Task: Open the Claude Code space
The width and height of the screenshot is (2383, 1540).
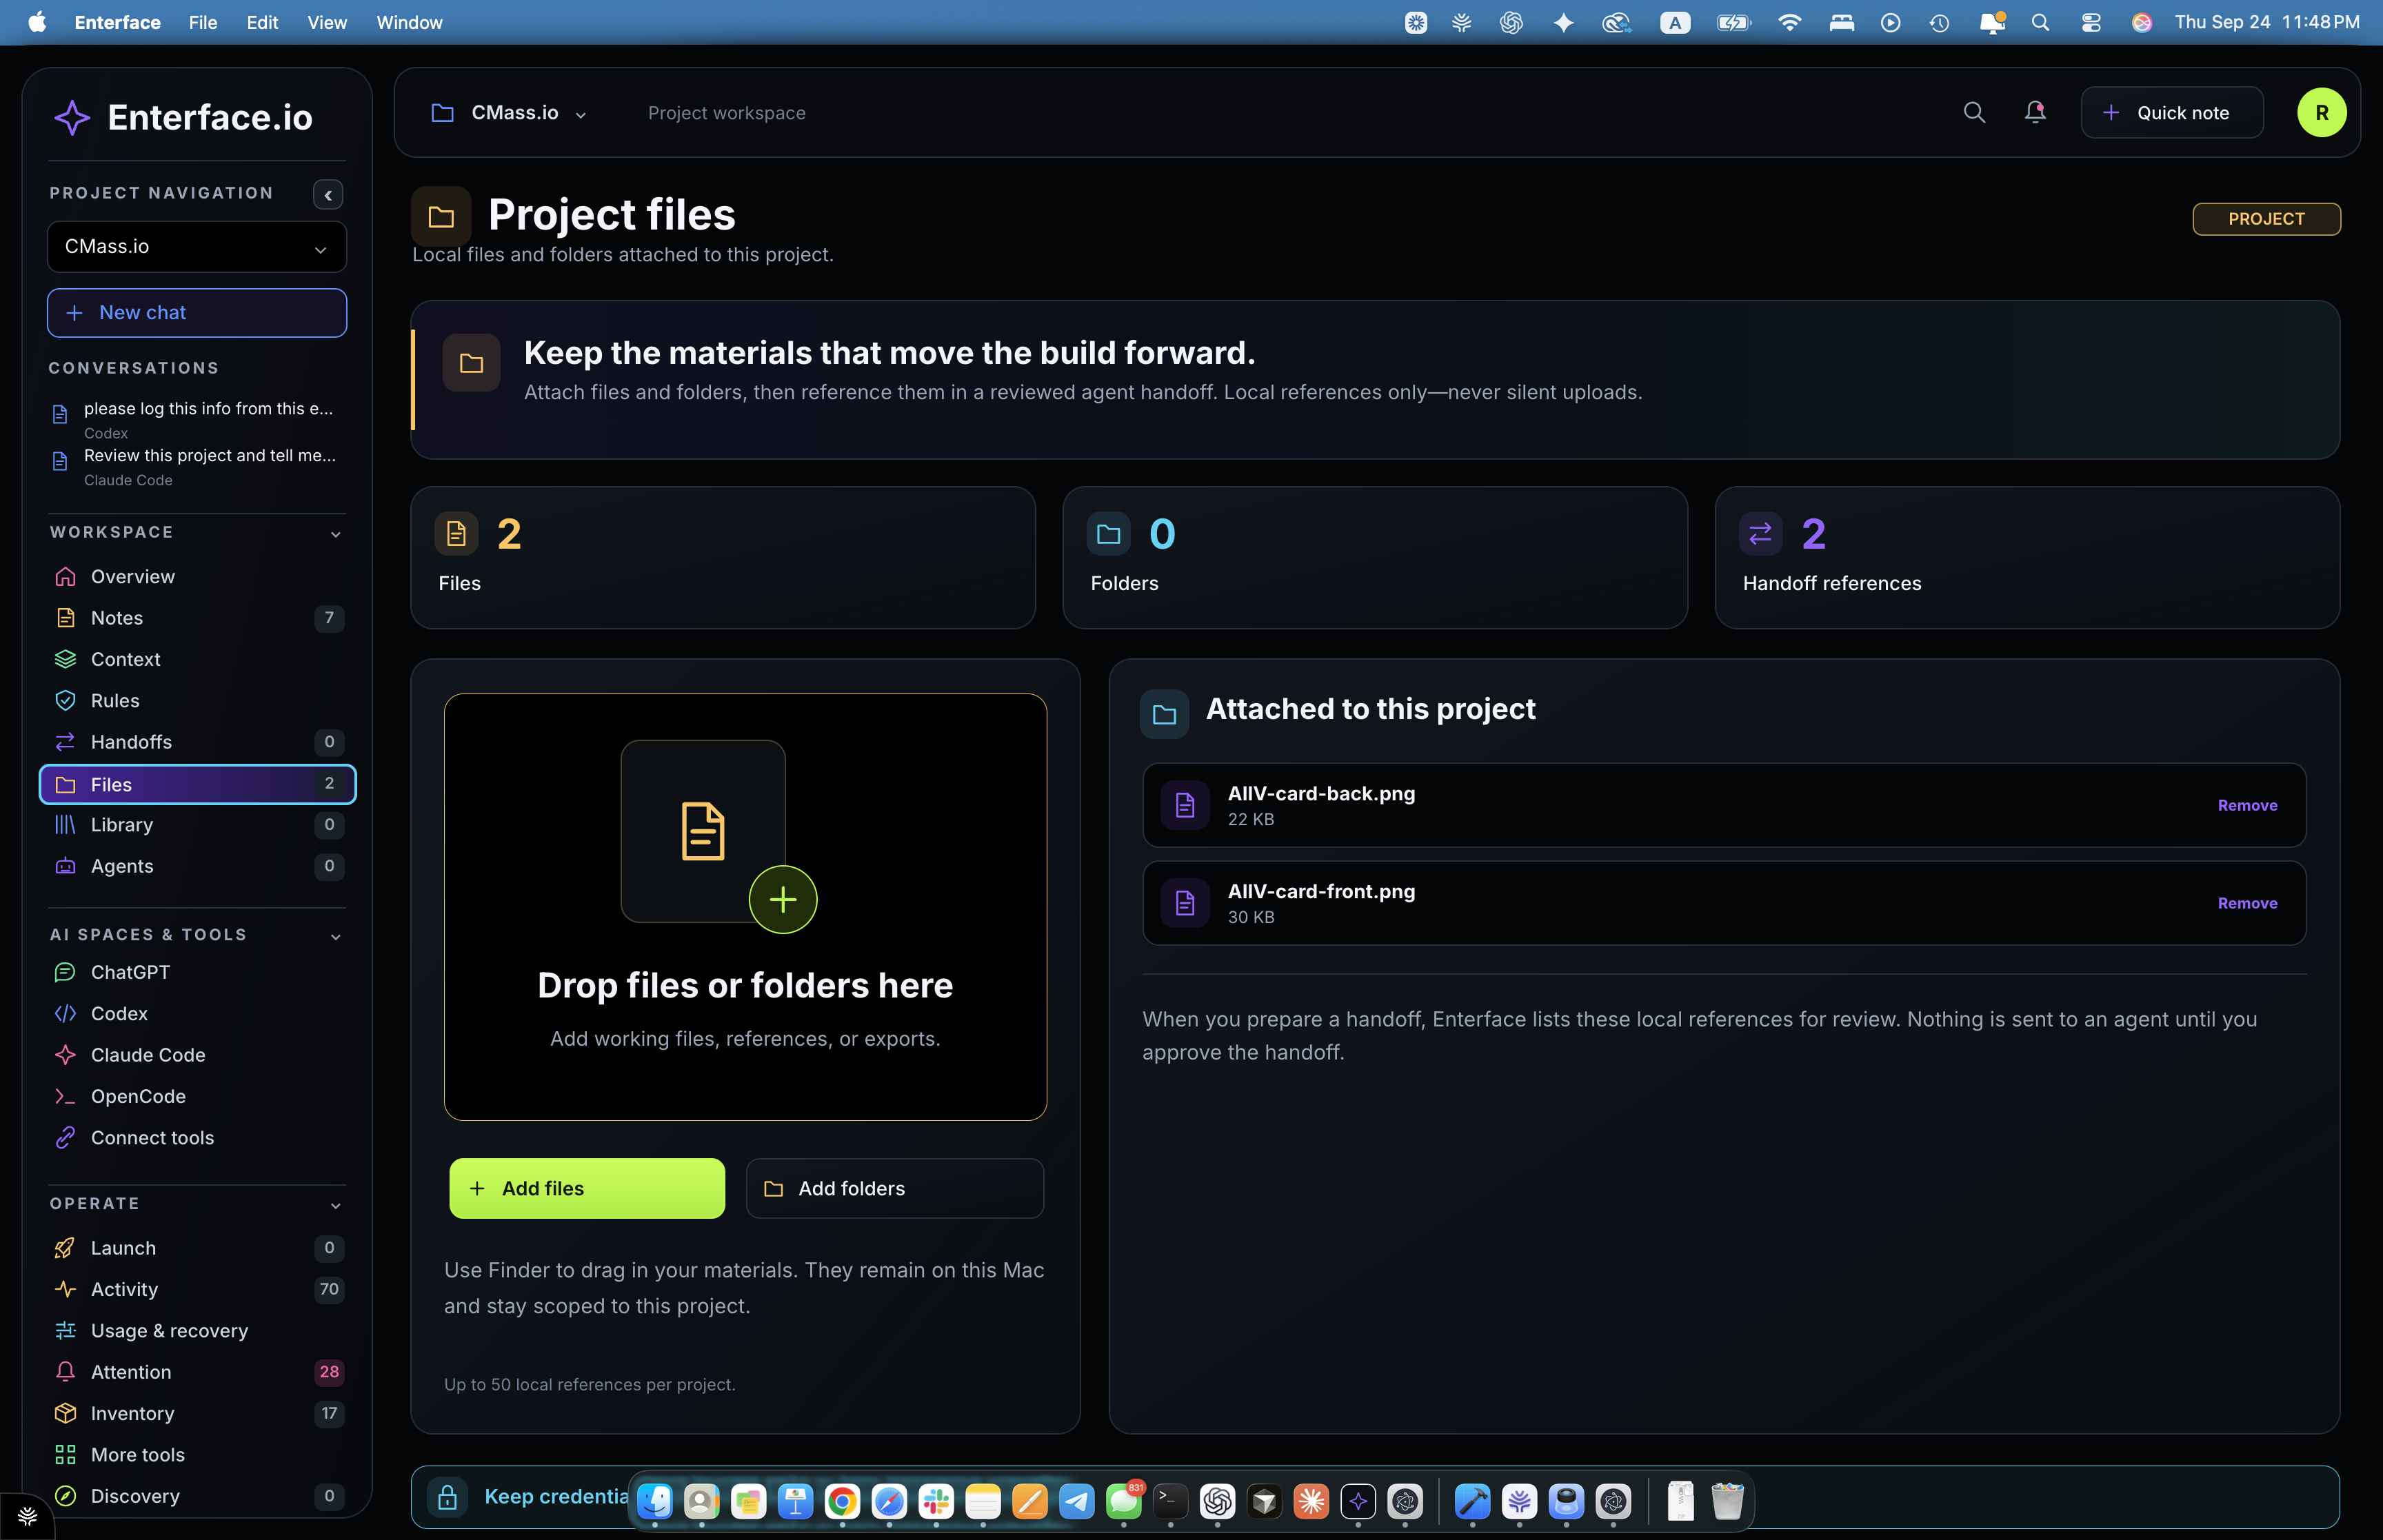Action: point(197,1055)
